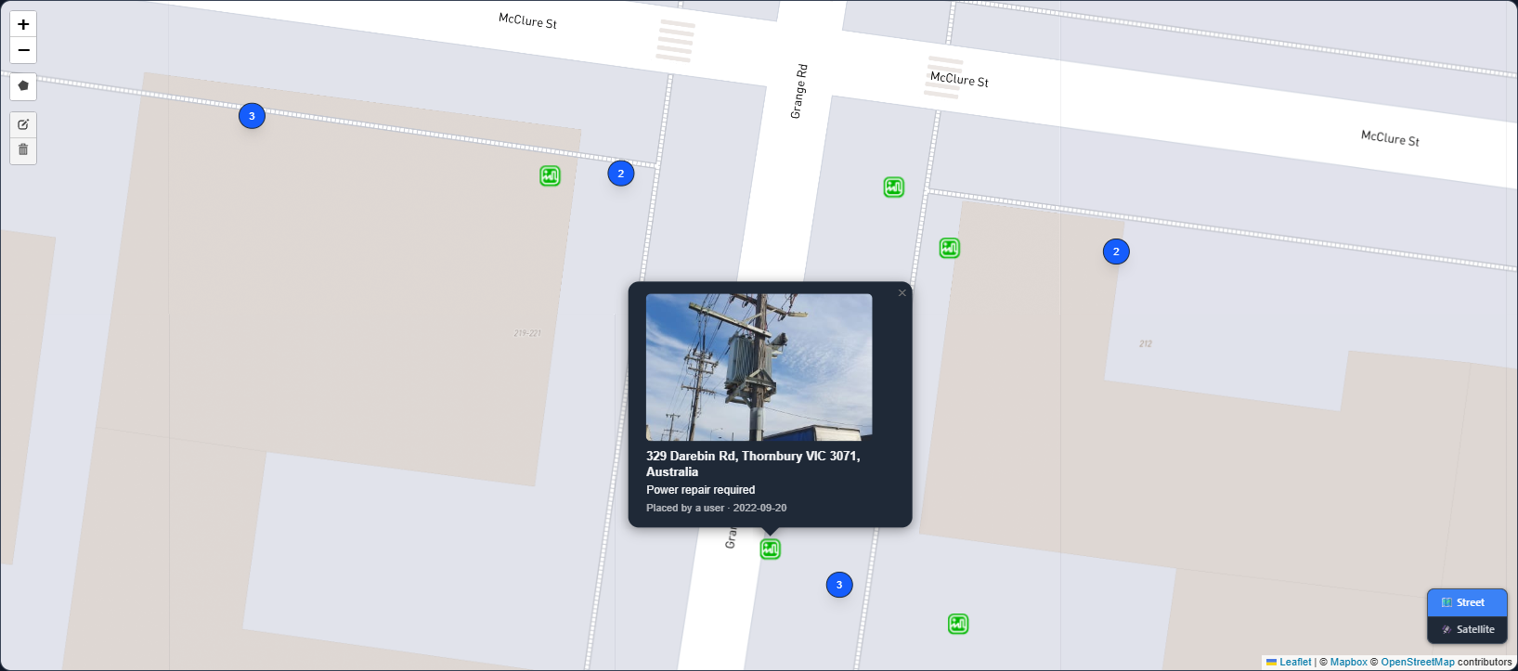
Task: Switch to Satellite map layer
Action: point(1467,629)
